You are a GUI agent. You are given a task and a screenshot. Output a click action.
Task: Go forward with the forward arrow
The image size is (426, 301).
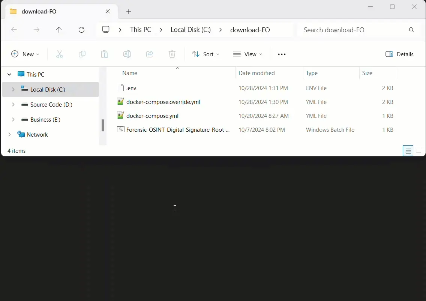coord(36,30)
